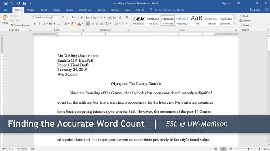270x151 pixels.
Task: Switch to the Review tab
Action: coord(115,10)
